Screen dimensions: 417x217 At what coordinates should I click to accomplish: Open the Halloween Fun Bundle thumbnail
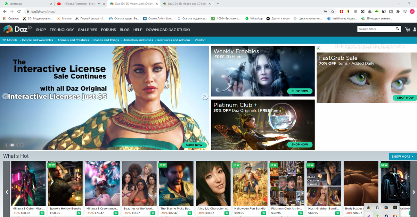click(250, 184)
